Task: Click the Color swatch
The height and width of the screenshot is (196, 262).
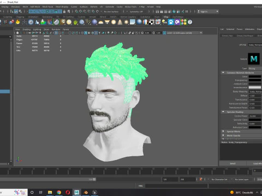Action: click(x=255, y=77)
